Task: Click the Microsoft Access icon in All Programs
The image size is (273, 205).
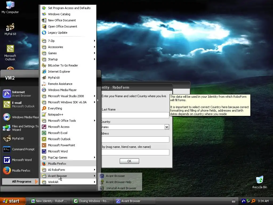Action: 44,127
